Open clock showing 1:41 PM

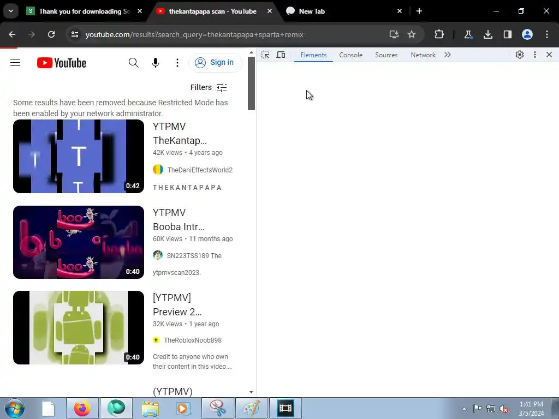pyautogui.click(x=531, y=409)
